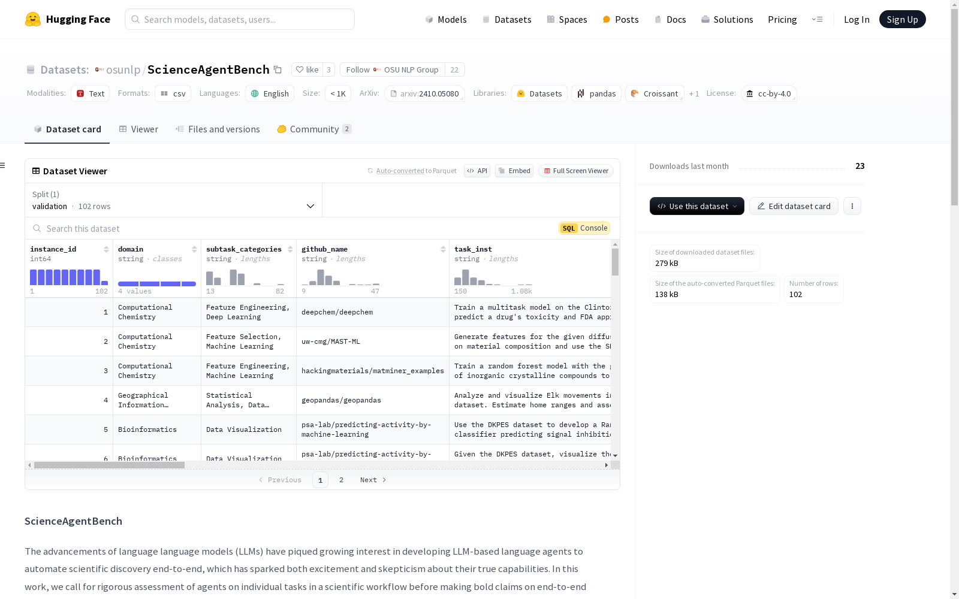
Task: Click the deepchem/deepchem cell
Action: click(x=373, y=312)
